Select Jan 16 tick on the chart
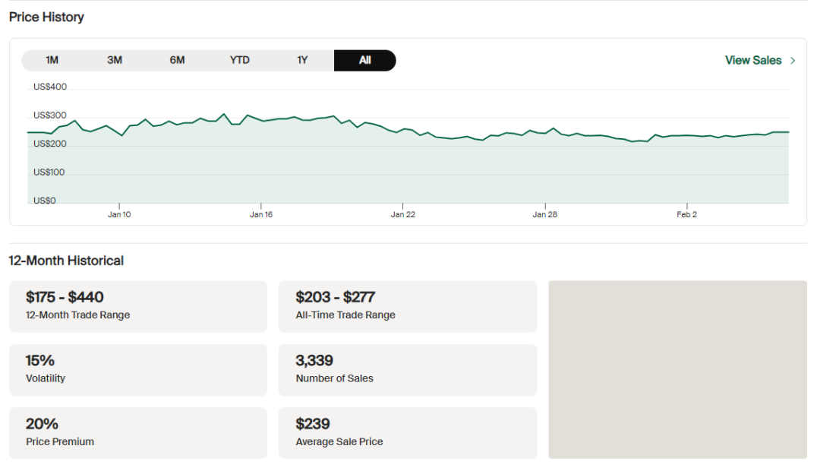This screenshot has height=468, width=820. coord(261,215)
